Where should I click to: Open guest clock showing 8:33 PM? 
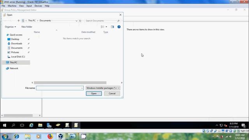233,125
